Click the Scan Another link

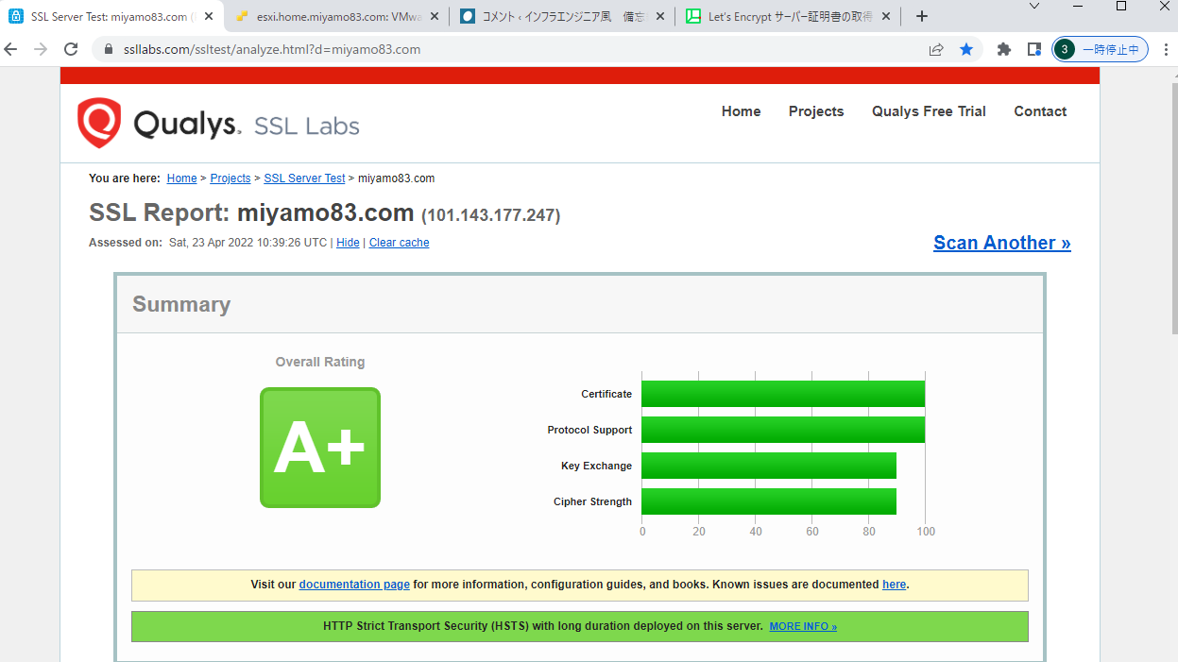(x=1002, y=243)
